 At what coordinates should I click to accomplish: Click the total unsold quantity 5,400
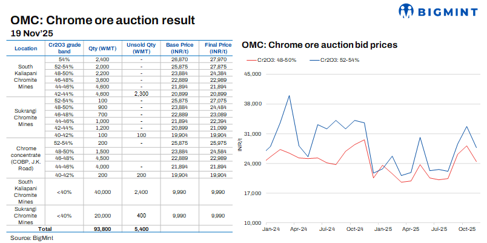click(x=141, y=230)
